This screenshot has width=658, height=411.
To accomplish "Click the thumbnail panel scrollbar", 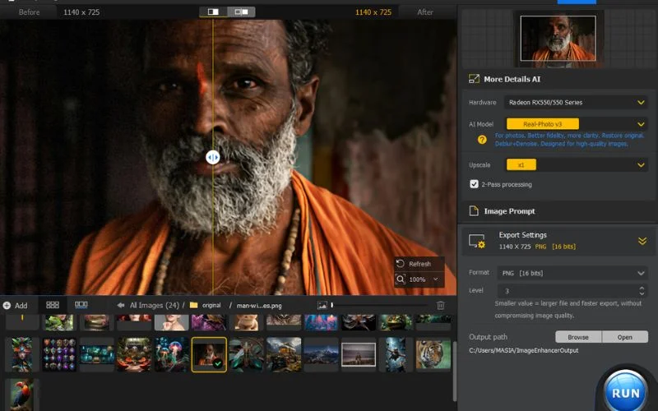I will [x=455, y=372].
